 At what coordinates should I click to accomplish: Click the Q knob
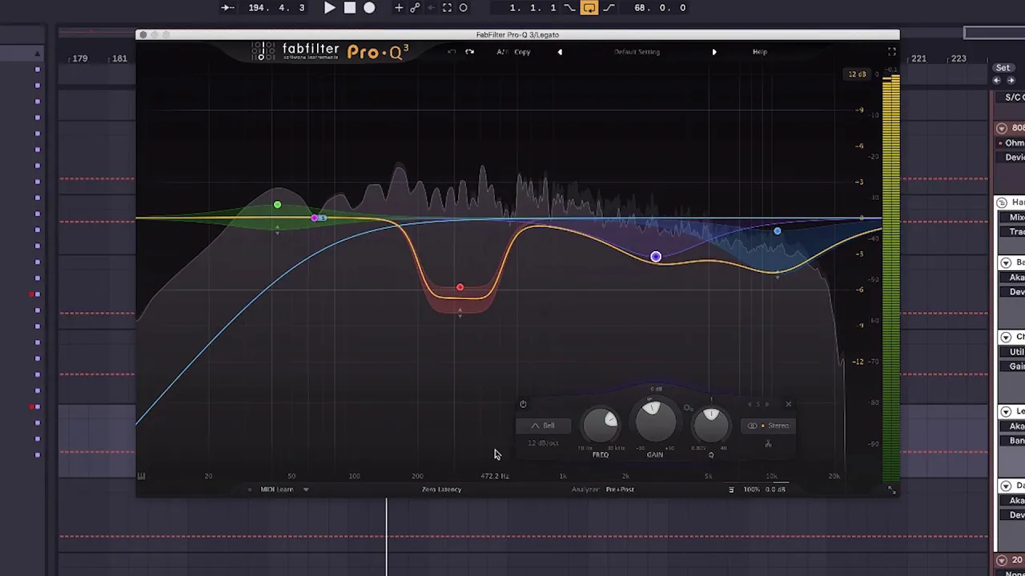point(710,425)
